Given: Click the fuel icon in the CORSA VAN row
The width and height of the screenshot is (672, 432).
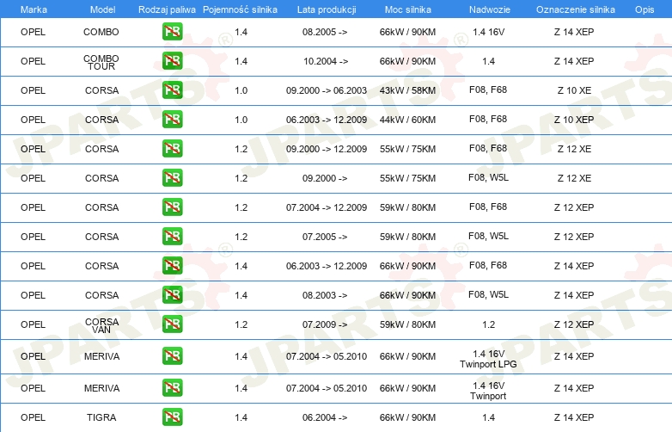Looking at the screenshot, I should [172, 324].
